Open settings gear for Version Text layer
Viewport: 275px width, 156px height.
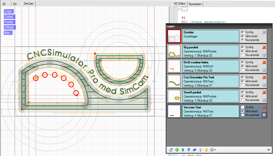coord(264,115)
